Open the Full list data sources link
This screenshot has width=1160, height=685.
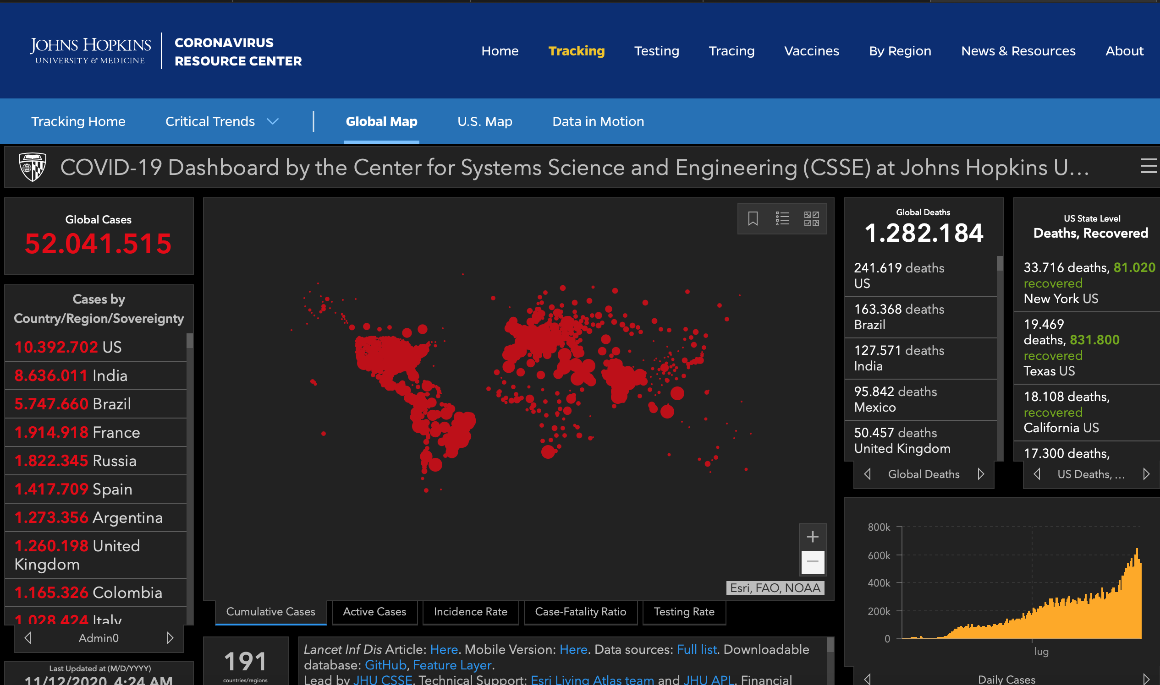click(x=697, y=649)
